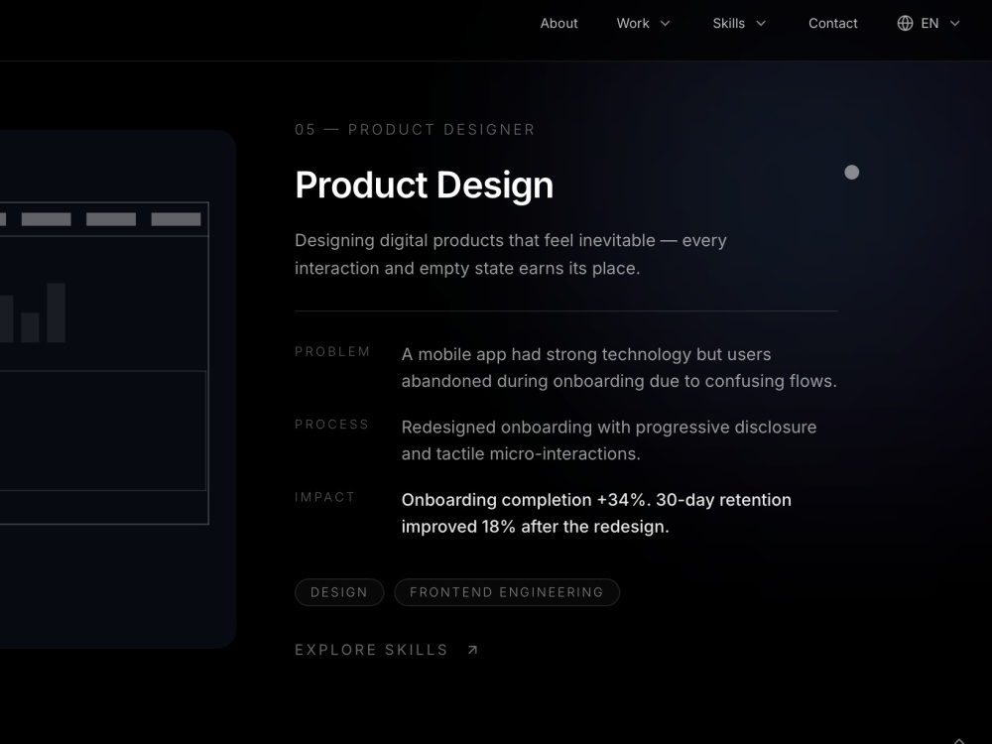
Task: Click the wireframe bar chart in preview card
Action: point(33,312)
